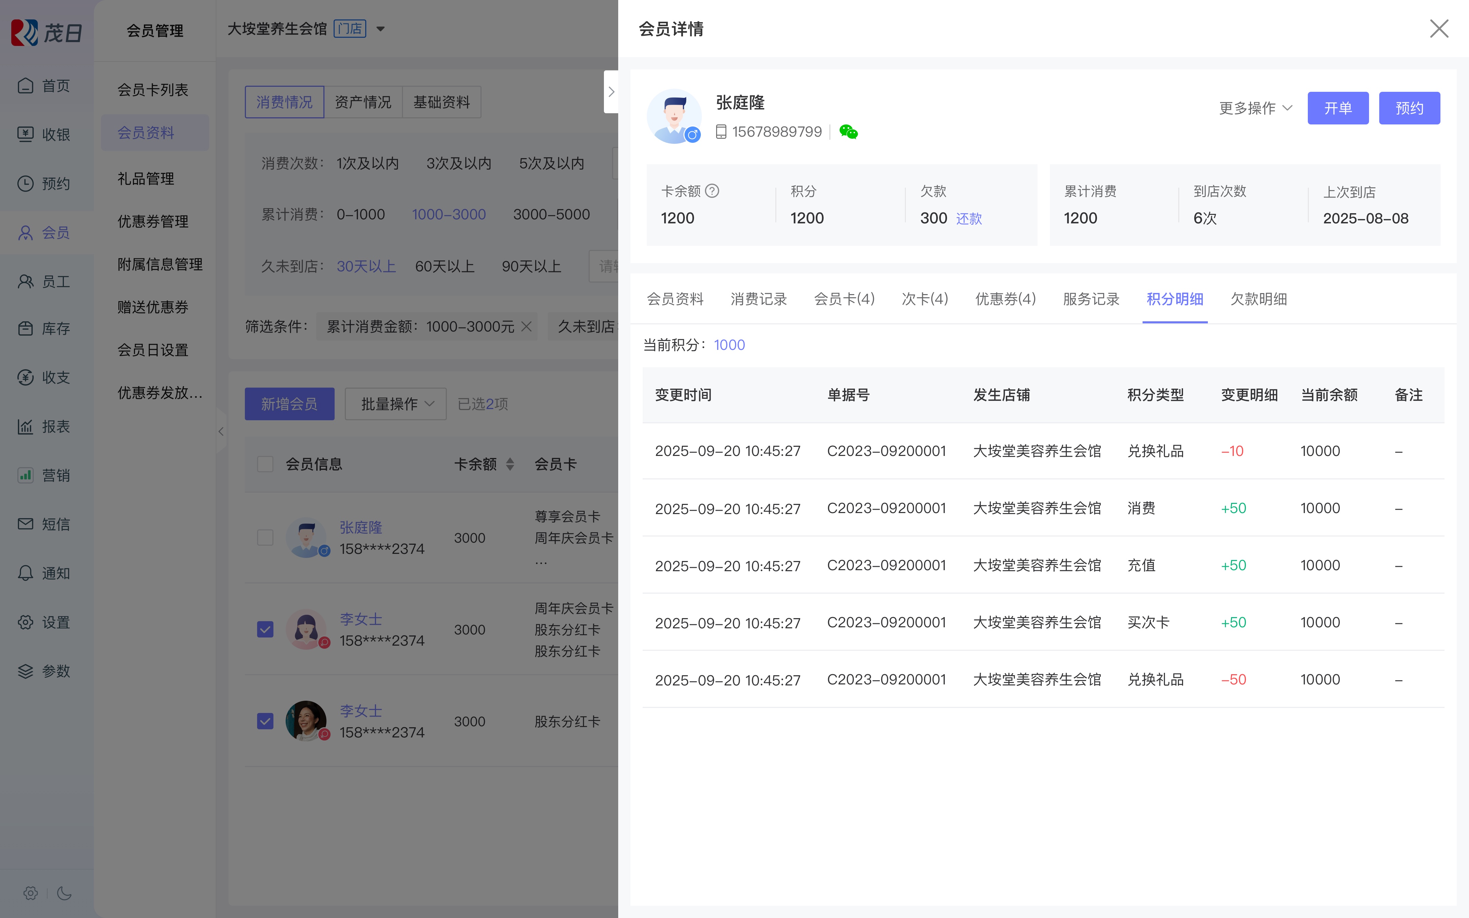This screenshot has height=918, width=1469.
Task: Open the 批量操作 dropdown
Action: click(396, 404)
